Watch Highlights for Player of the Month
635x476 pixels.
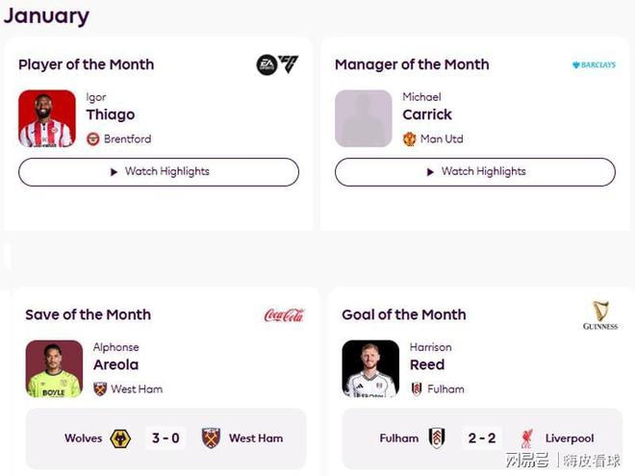pyautogui.click(x=159, y=172)
